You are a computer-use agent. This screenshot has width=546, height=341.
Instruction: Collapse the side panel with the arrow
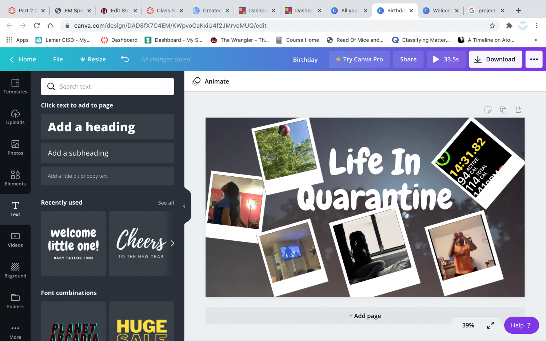pos(184,206)
